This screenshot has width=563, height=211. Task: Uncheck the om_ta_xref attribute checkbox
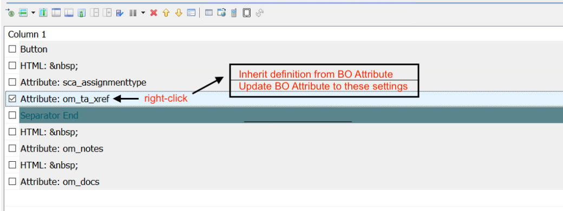pos(12,98)
